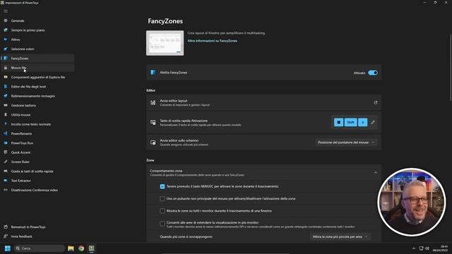Click the Shift key in the shortcut

coord(350,122)
